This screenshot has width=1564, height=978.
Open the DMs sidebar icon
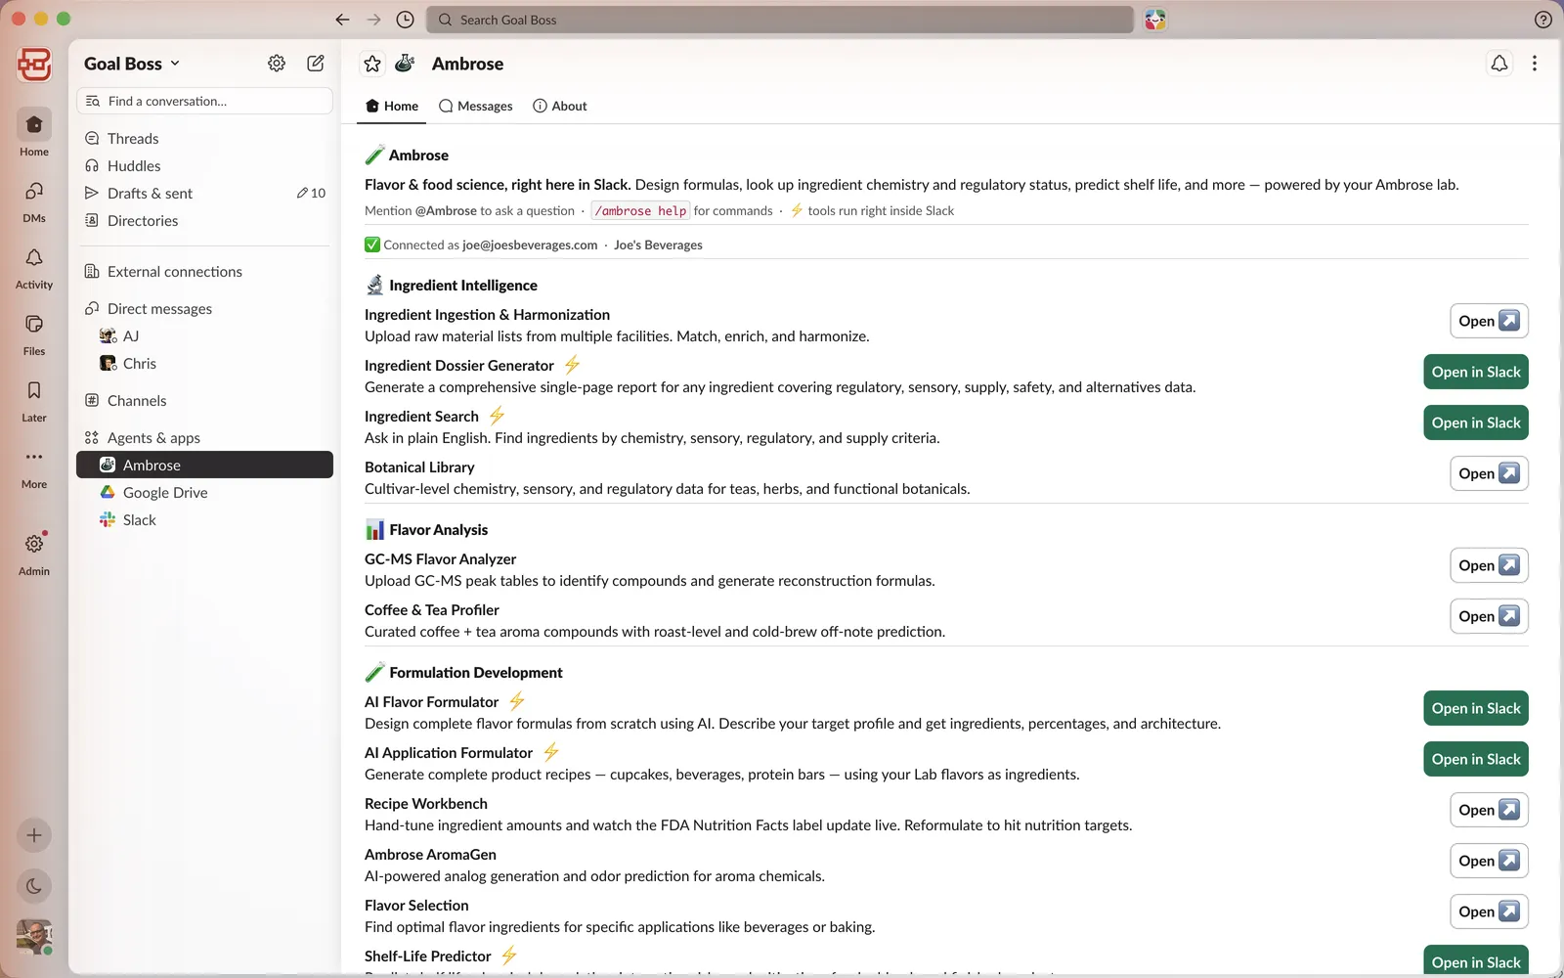point(34,192)
